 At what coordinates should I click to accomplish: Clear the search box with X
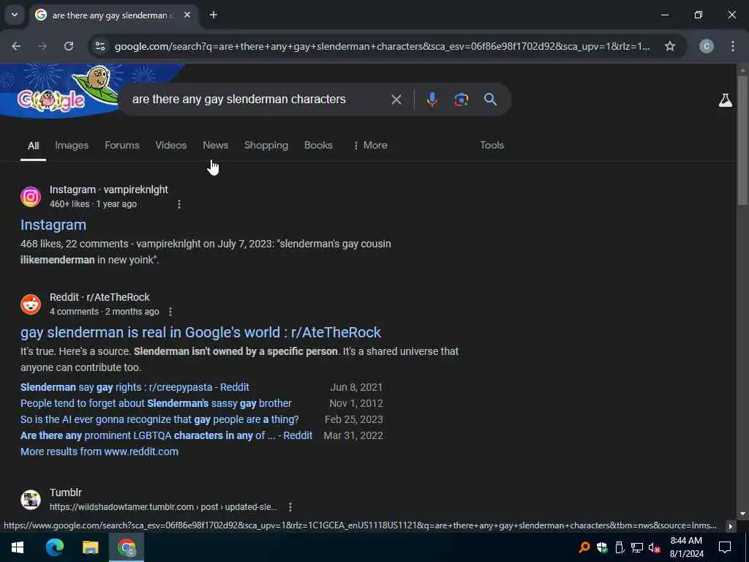click(x=396, y=100)
